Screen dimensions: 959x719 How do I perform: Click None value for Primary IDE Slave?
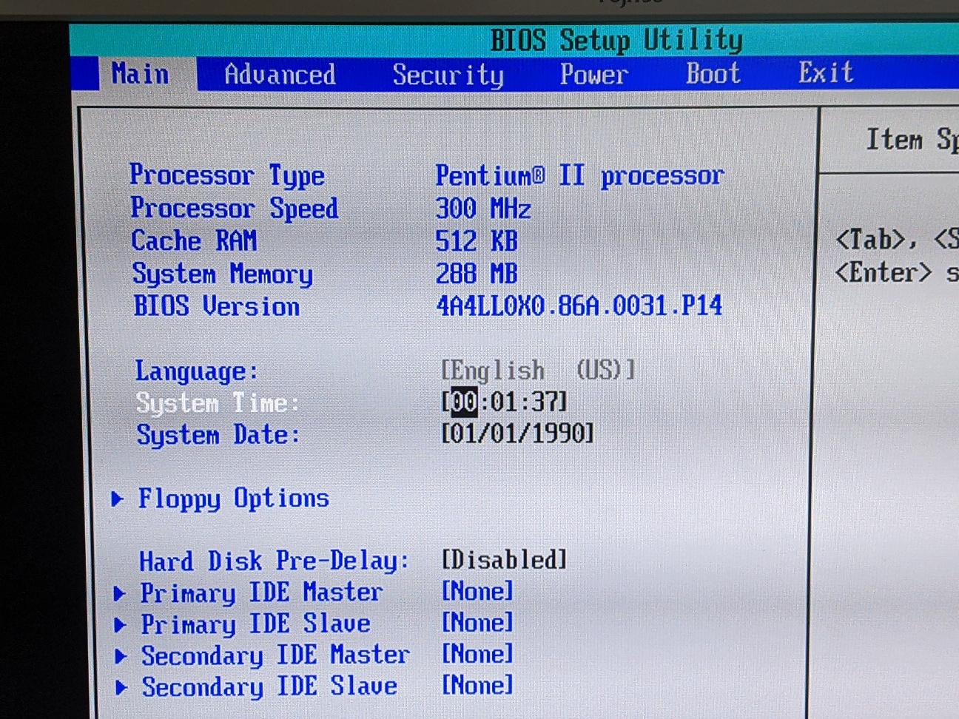pyautogui.click(x=477, y=623)
